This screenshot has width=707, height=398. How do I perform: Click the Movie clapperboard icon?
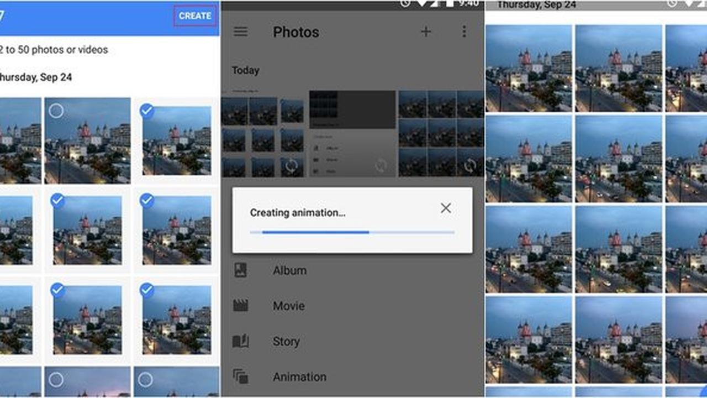[241, 306]
